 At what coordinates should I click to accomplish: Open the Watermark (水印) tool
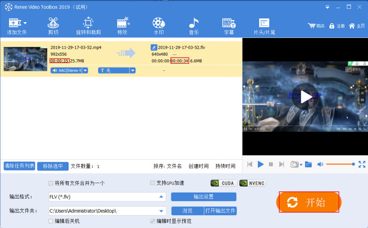159,26
